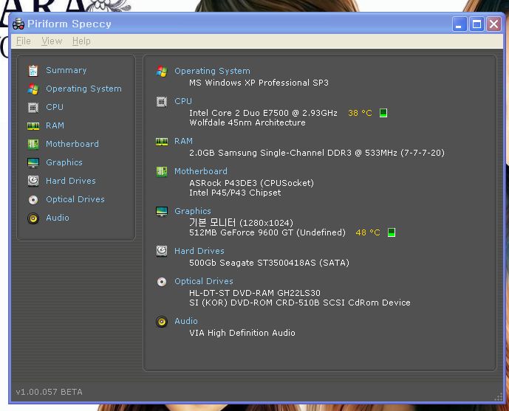509x411 pixels.
Task: Click the Motherboard icon in main panel
Action: point(162,171)
